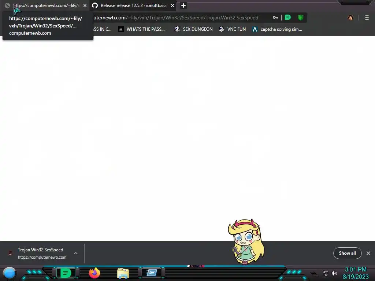Click the Star Butterfly desktop mascot

(x=246, y=242)
